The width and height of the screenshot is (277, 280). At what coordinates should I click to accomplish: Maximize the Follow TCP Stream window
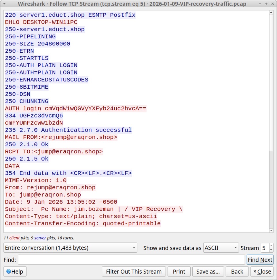click(x=266, y=4)
